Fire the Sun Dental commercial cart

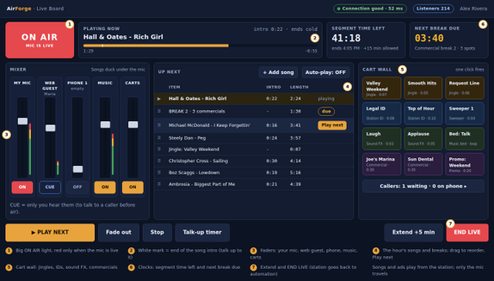423,164
